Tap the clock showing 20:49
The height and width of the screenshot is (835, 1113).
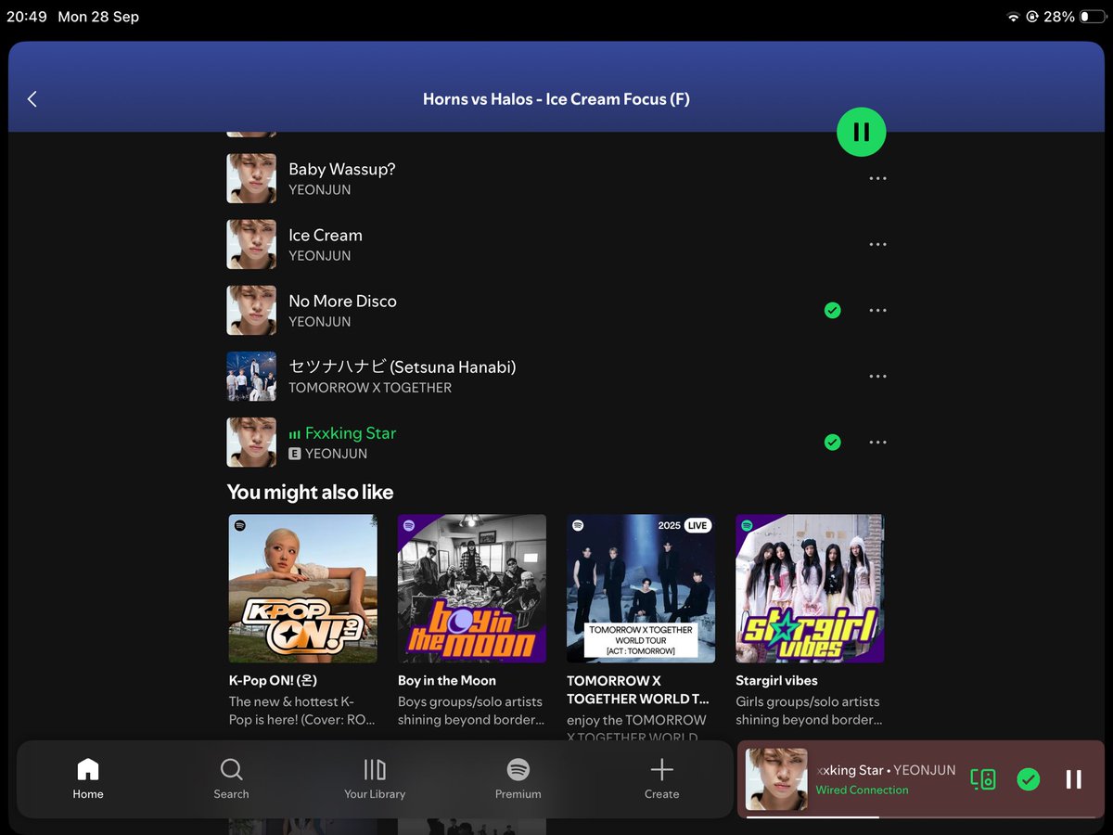[27, 17]
